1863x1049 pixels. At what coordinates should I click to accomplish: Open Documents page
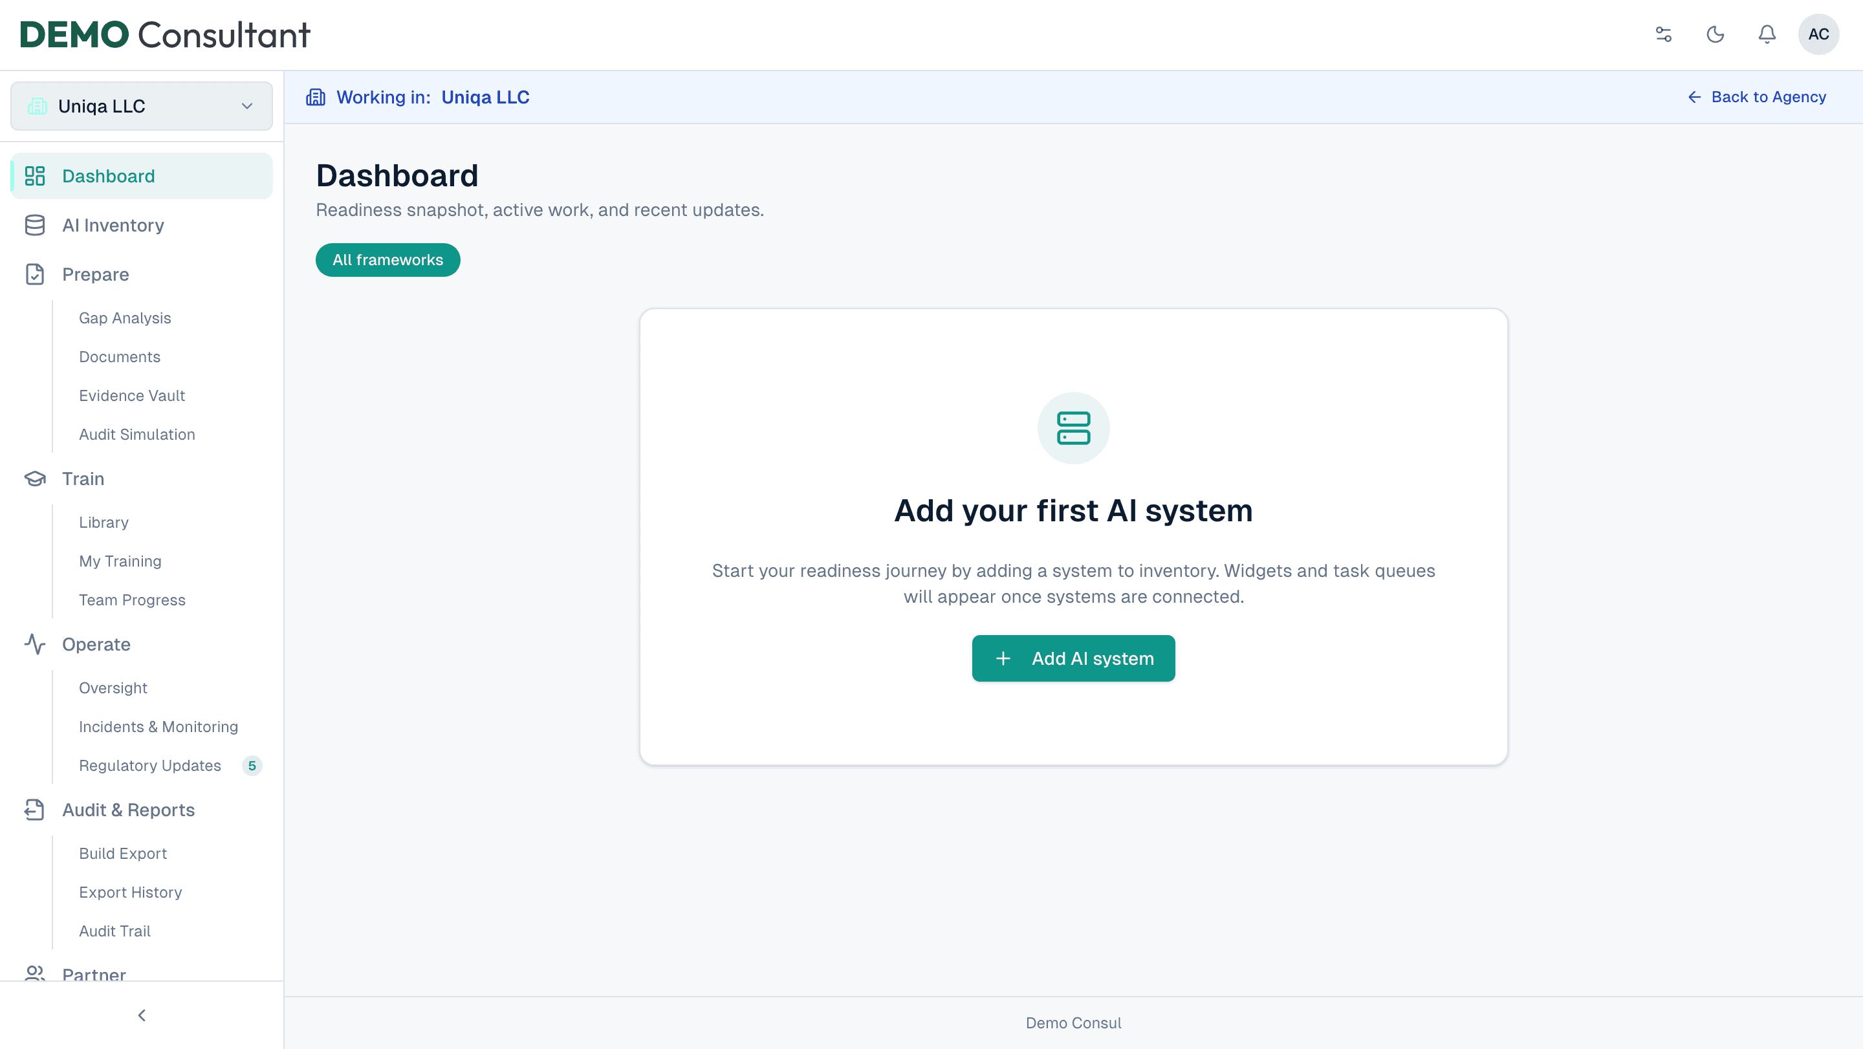tap(119, 356)
